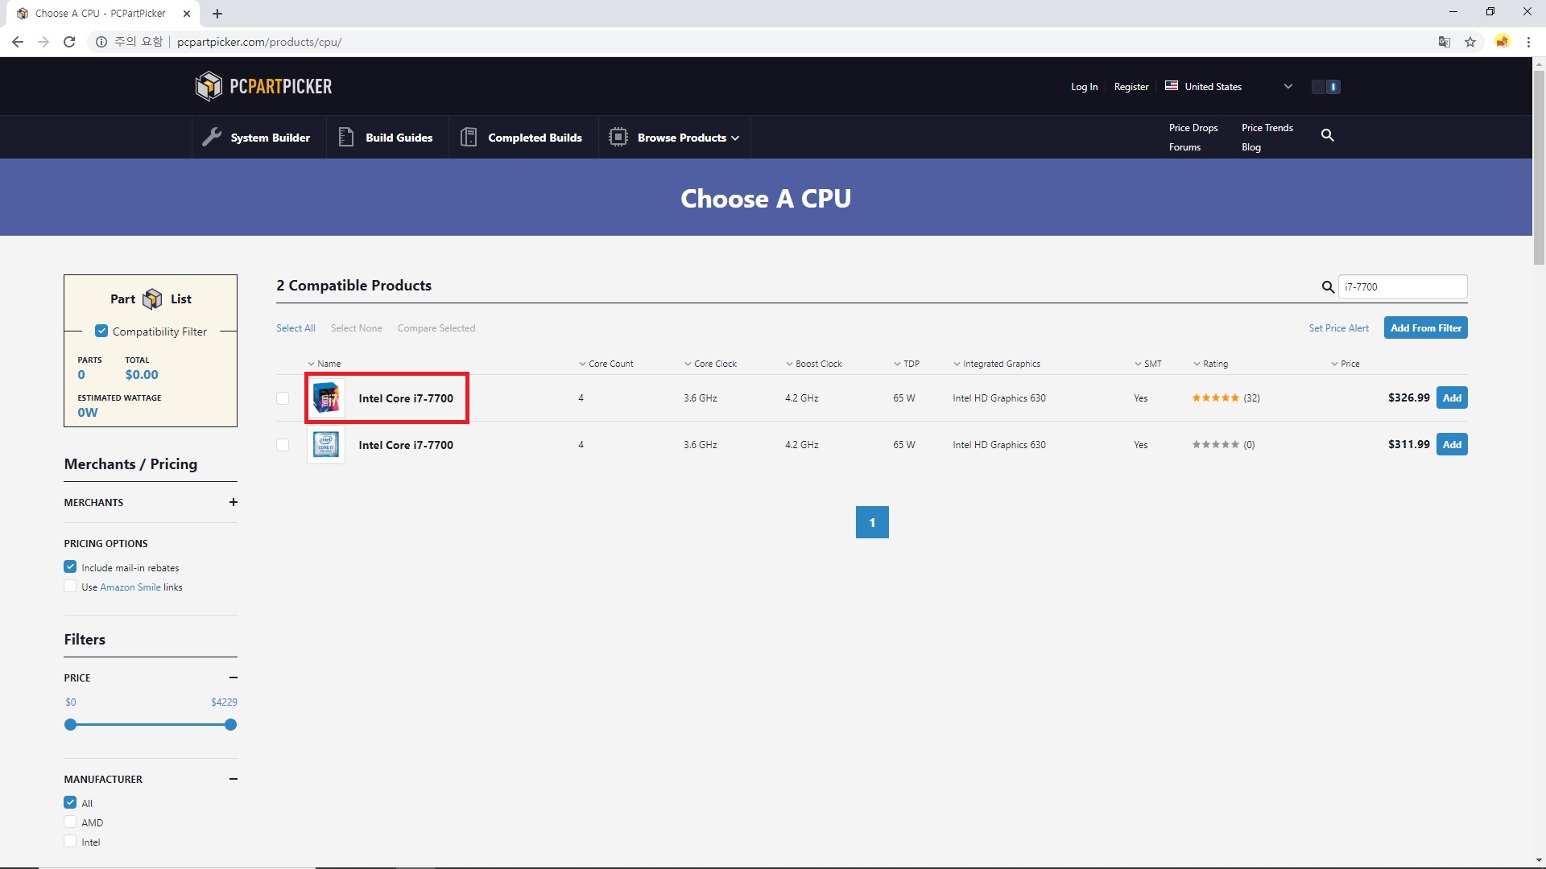Click the browser profile avatar icon

tap(1503, 42)
